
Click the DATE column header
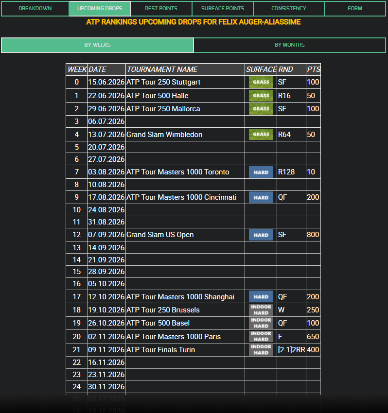tap(106, 69)
